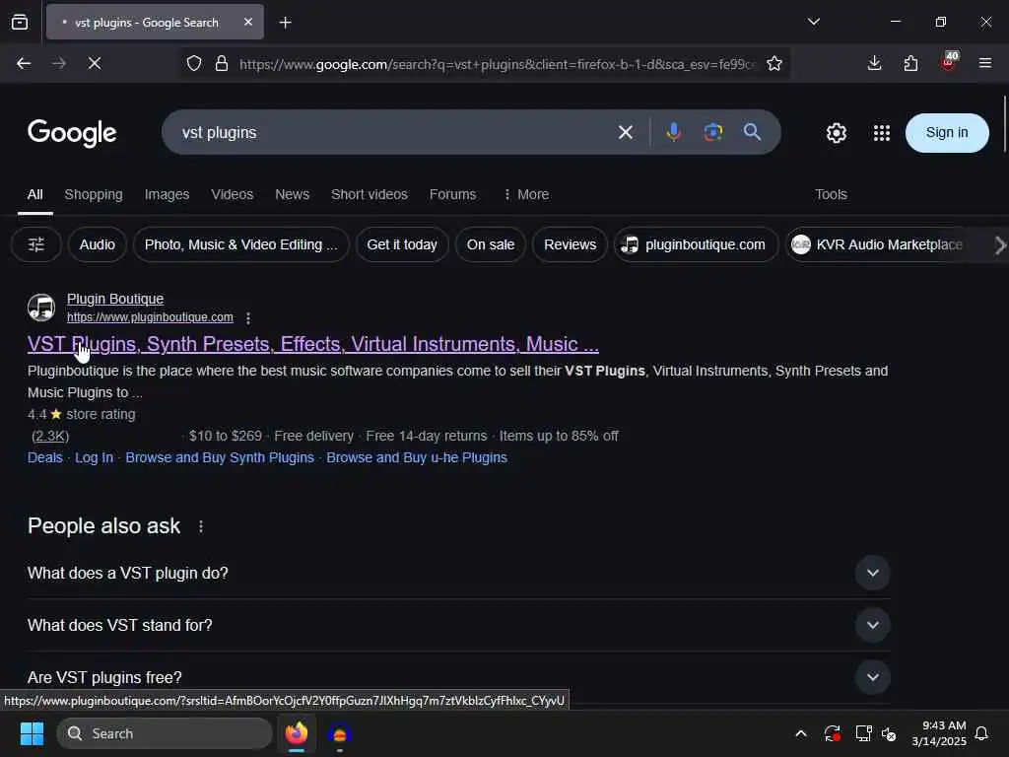Close the vst plugins Google Search tab
This screenshot has height=757, width=1009.
(x=247, y=22)
